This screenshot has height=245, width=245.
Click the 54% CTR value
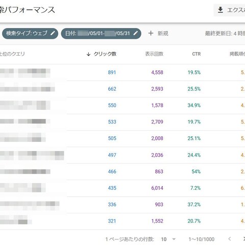[196, 171]
